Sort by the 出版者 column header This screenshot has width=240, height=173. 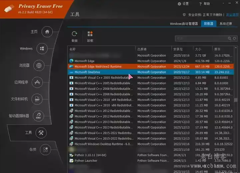click(x=153, y=49)
